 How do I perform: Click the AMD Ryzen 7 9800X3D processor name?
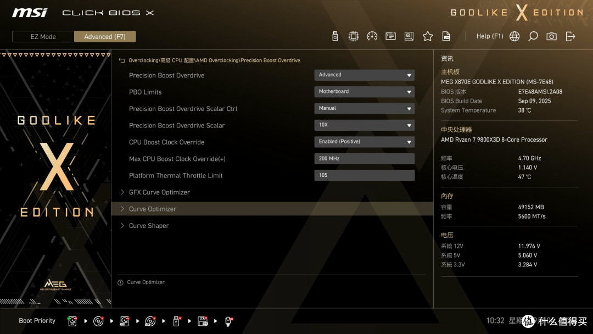[494, 140]
